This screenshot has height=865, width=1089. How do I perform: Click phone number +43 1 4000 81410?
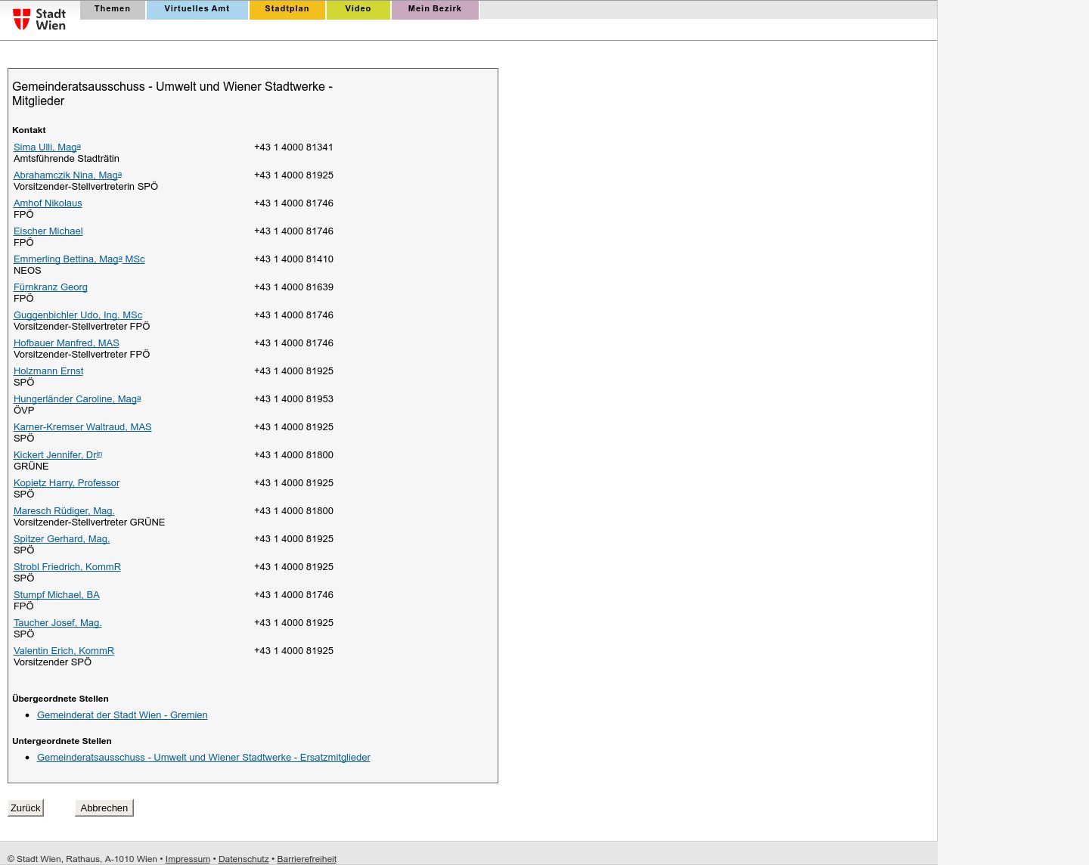click(x=293, y=259)
